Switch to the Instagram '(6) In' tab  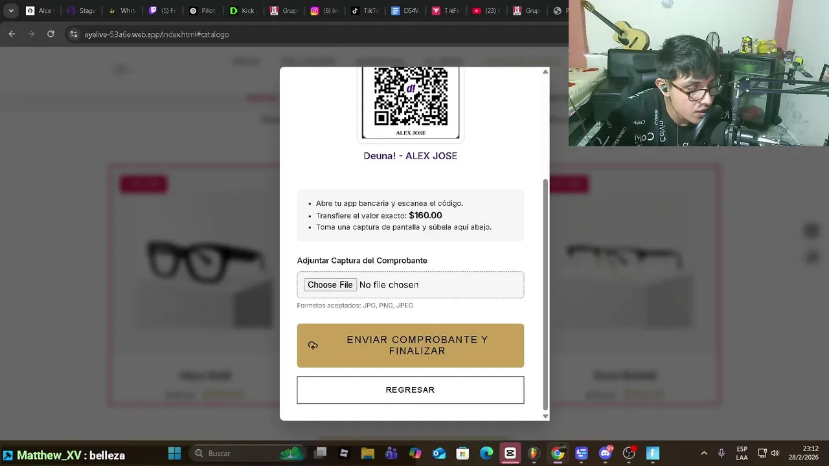324,10
